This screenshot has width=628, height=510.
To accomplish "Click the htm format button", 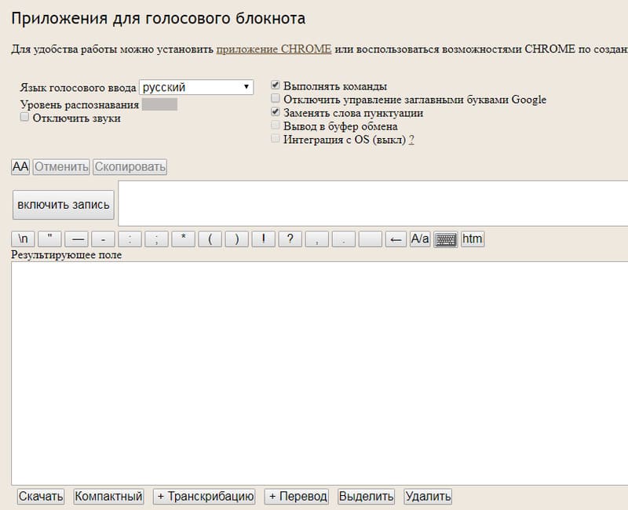I will click(472, 239).
